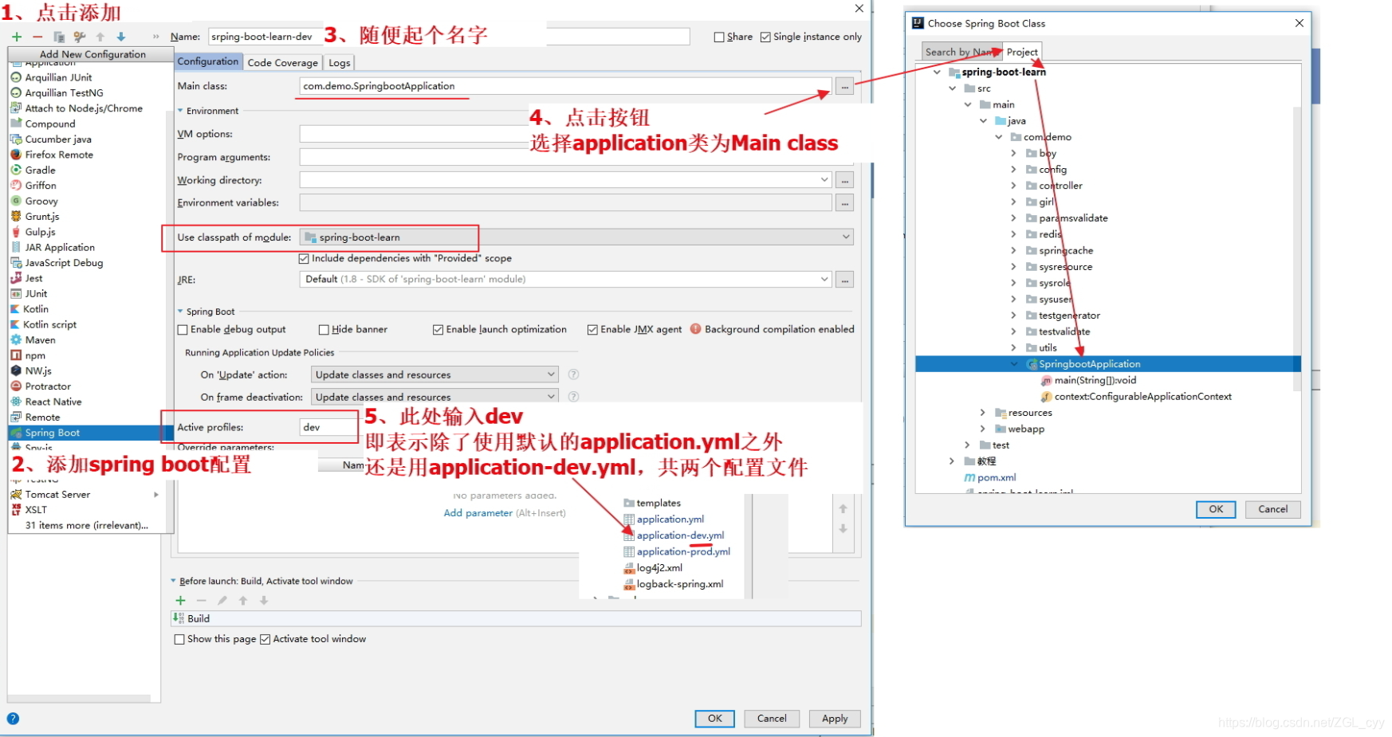This screenshot has height=737, width=1392.
Task: Check Show this page option
Action: 179,639
